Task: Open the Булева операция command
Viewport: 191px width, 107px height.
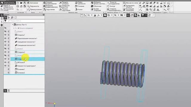Action: [96, 10]
